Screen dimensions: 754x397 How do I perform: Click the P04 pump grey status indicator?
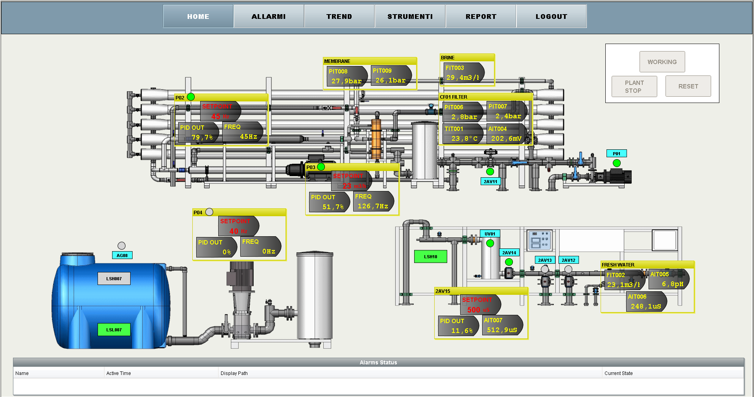[x=209, y=212]
